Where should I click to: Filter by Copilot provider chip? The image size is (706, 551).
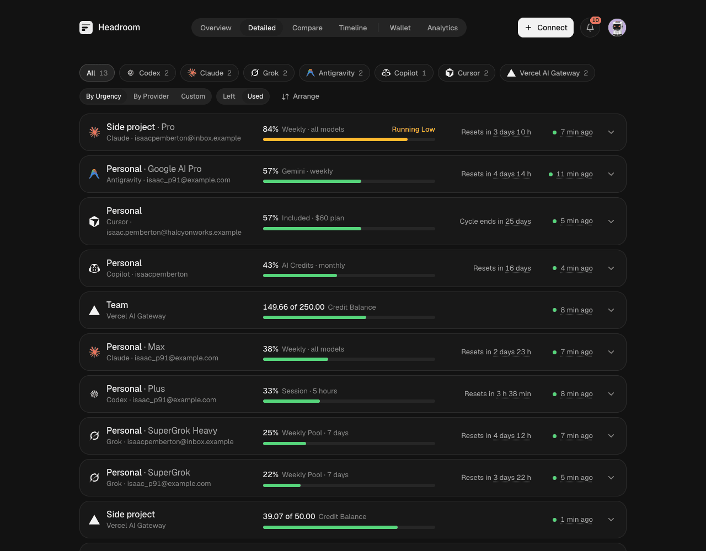tap(404, 73)
